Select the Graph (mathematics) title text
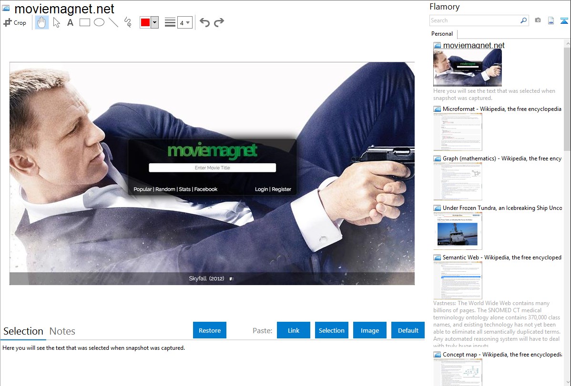571x386 pixels. pos(502,158)
